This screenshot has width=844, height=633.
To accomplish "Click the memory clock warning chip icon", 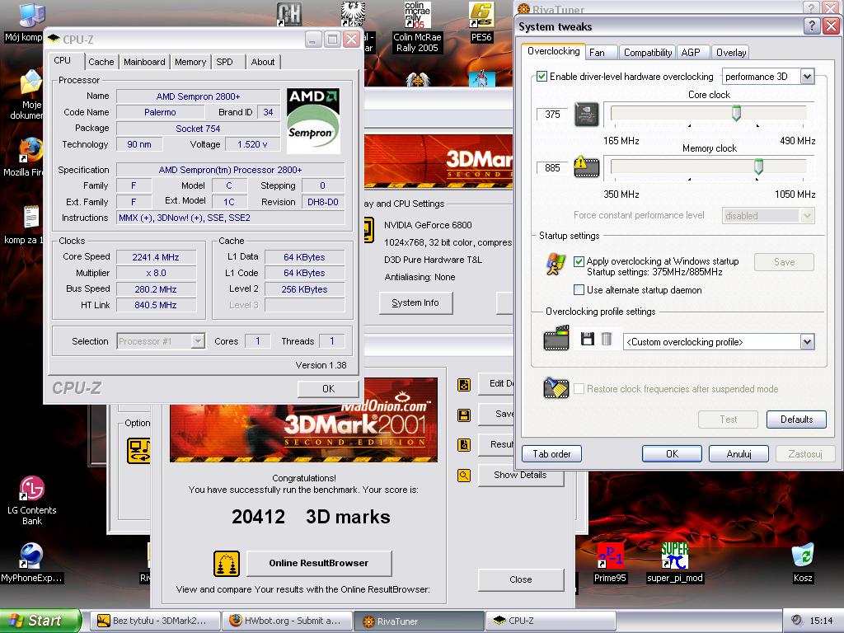I will click(x=587, y=166).
